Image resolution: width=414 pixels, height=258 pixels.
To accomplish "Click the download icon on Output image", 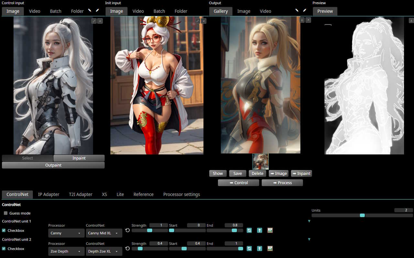I will click(302, 20).
